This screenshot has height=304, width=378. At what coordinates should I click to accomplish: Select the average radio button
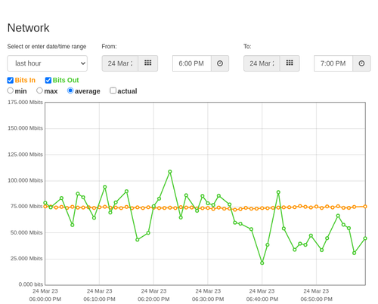click(70, 91)
